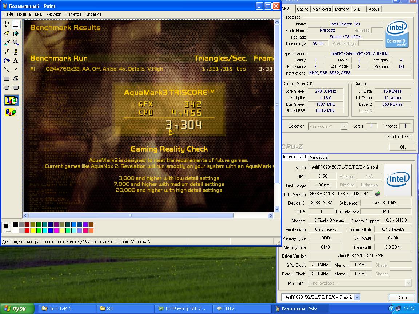The image size is (419, 314).
Task: Switch to the Cache tab in CPU-Z
Action: click(303, 9)
